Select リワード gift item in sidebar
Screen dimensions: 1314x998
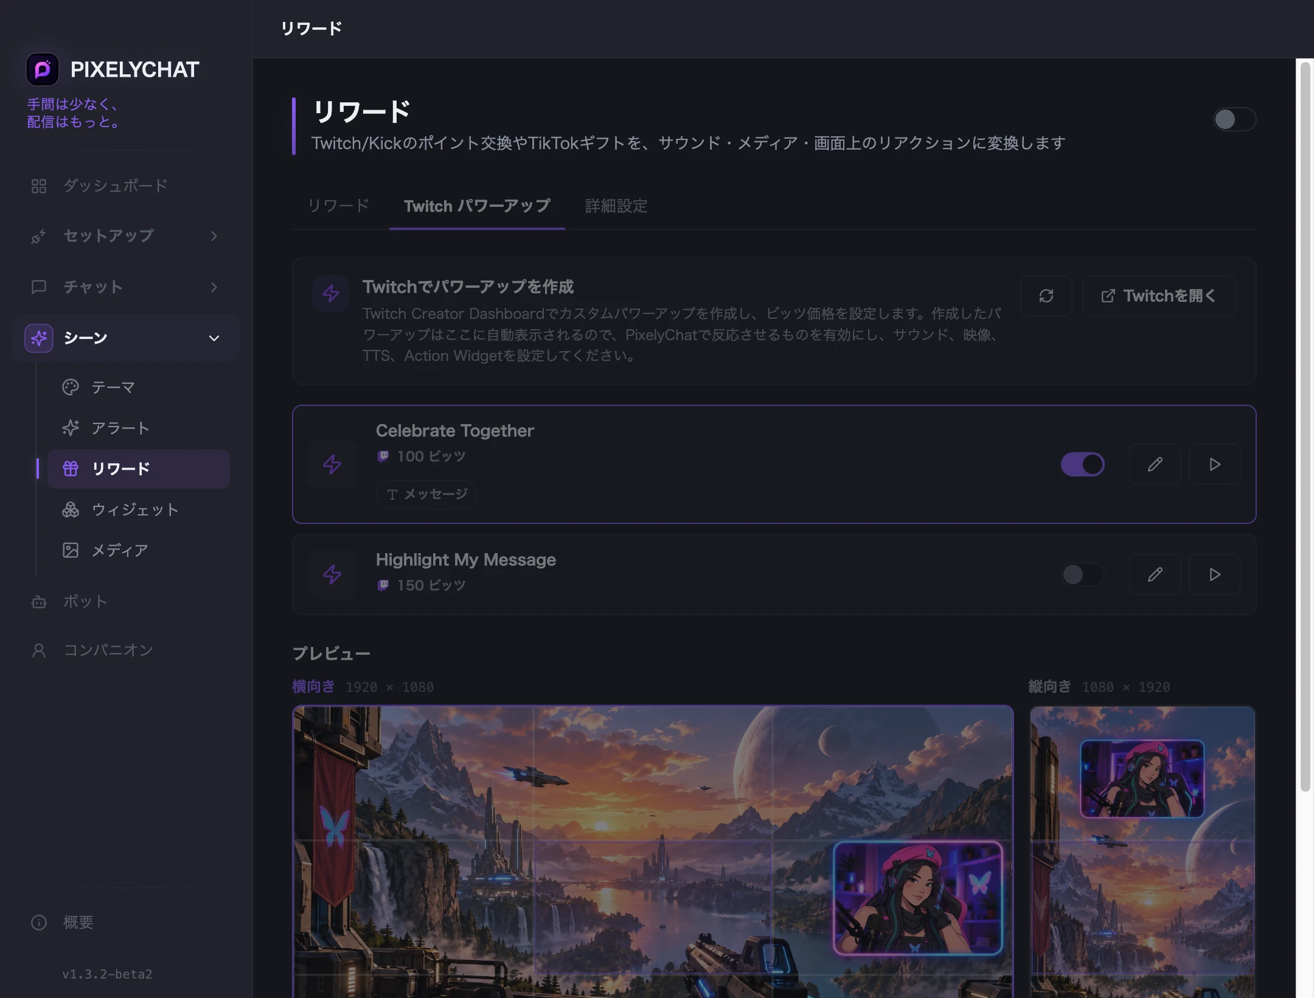(x=138, y=469)
